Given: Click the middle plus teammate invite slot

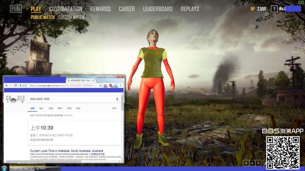Looking at the screenshot, I should (x=252, y=163).
